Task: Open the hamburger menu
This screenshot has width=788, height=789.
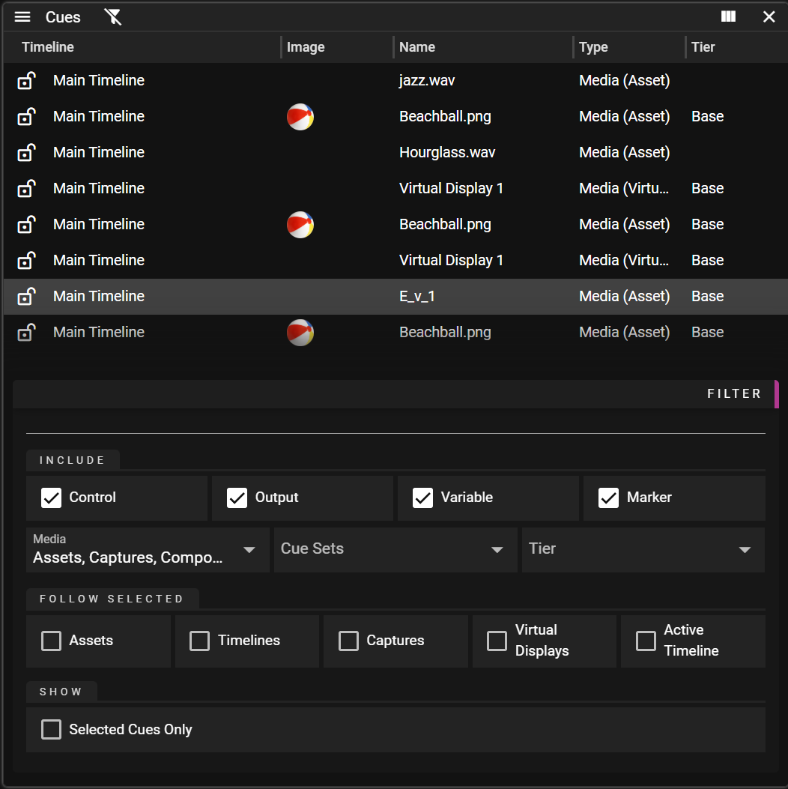Action: pyautogui.click(x=22, y=16)
